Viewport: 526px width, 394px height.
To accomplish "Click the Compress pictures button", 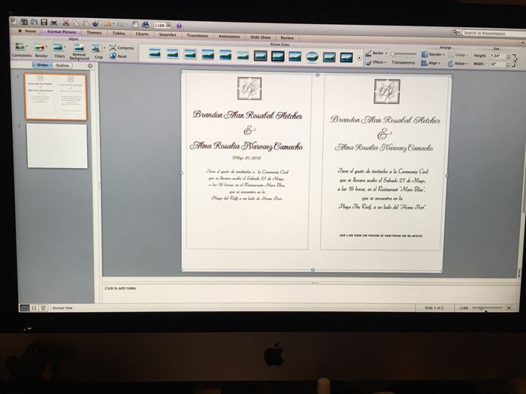I will point(122,48).
